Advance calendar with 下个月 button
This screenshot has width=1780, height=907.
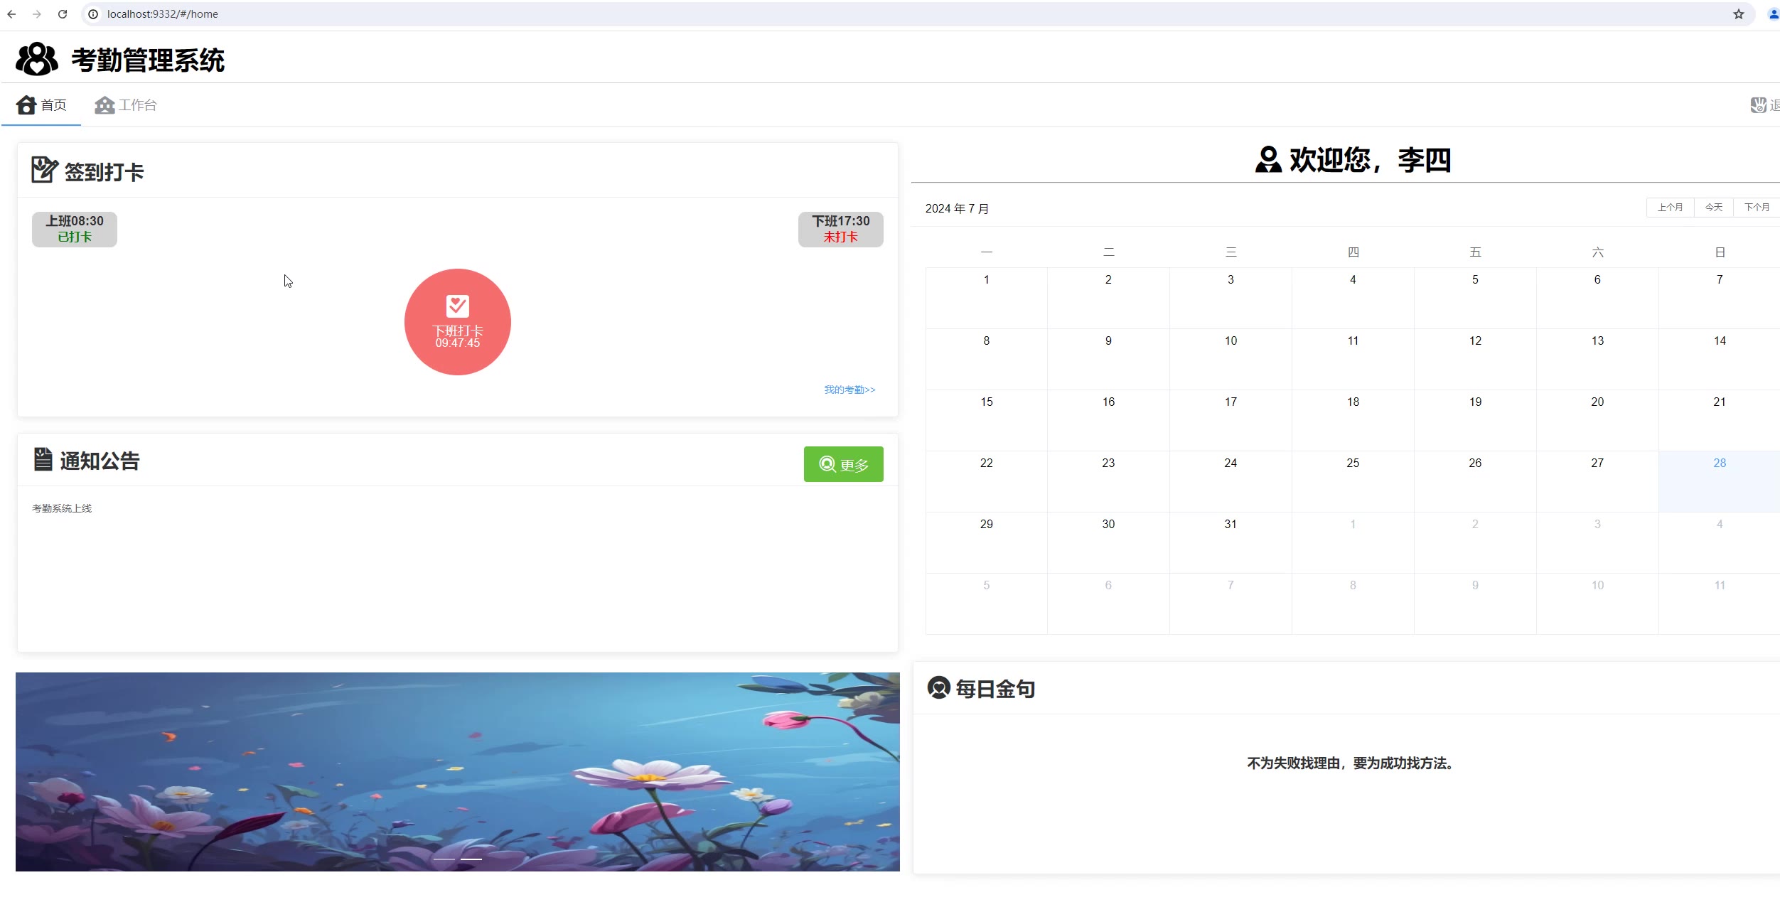[1756, 208]
